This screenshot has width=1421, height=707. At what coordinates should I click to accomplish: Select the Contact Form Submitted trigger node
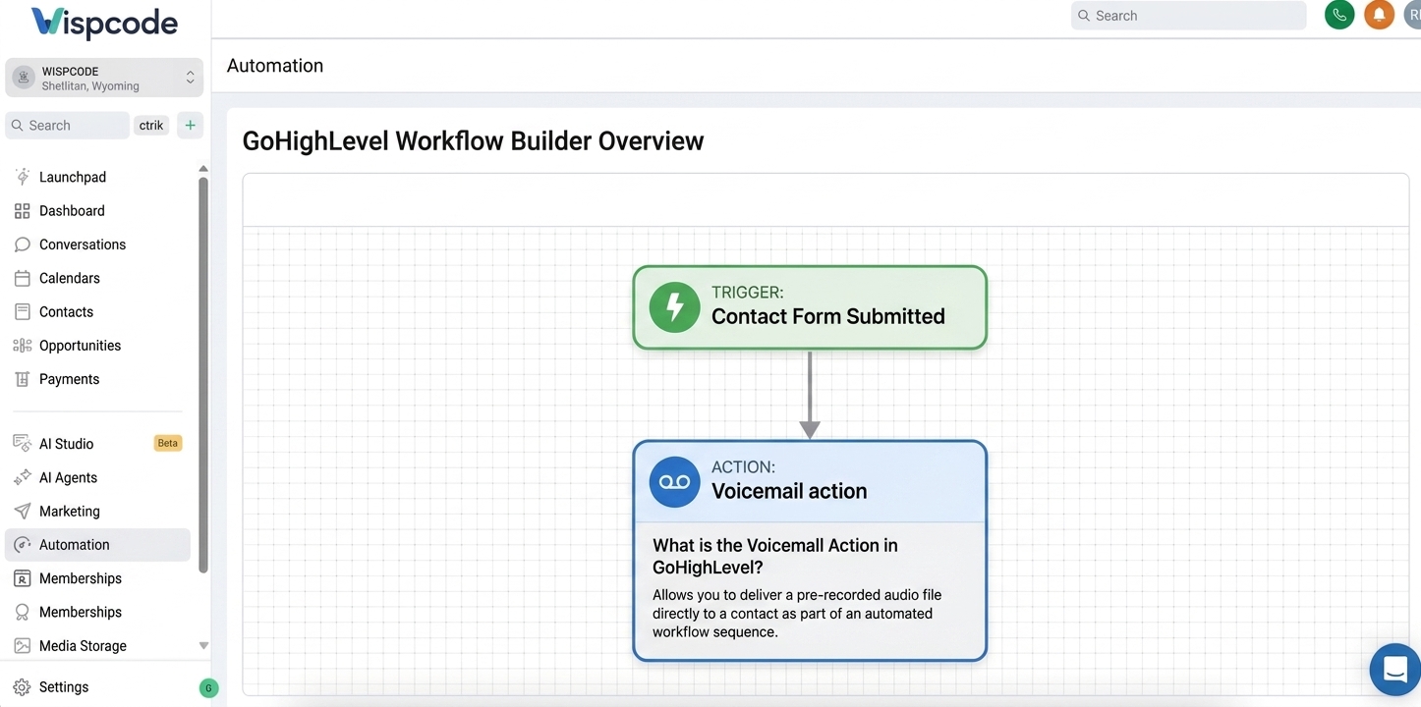click(810, 307)
